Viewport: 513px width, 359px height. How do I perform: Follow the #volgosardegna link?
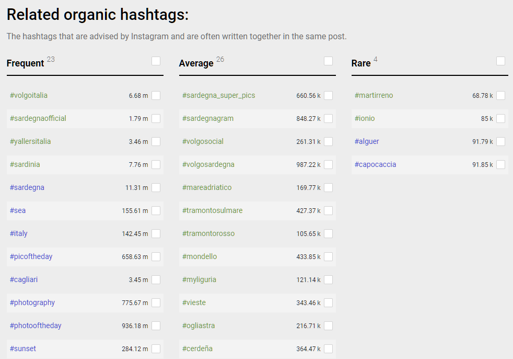[x=208, y=164]
